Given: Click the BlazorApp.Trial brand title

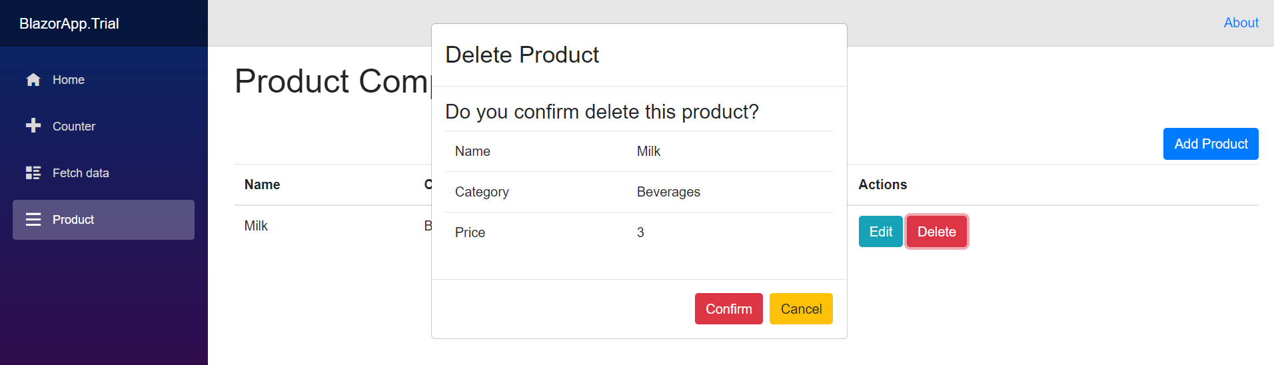Looking at the screenshot, I should 69,24.
